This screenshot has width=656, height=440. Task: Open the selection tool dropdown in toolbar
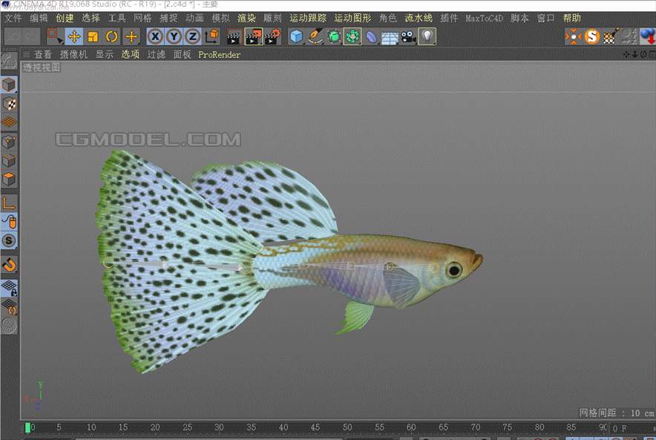[55, 36]
